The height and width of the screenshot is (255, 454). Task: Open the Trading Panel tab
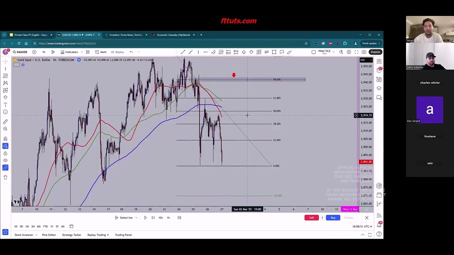(123, 235)
